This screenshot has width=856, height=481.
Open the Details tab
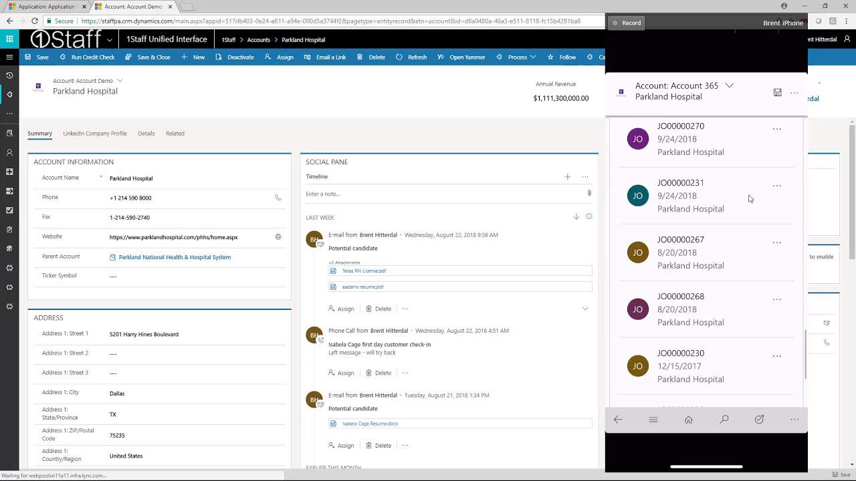tap(146, 134)
